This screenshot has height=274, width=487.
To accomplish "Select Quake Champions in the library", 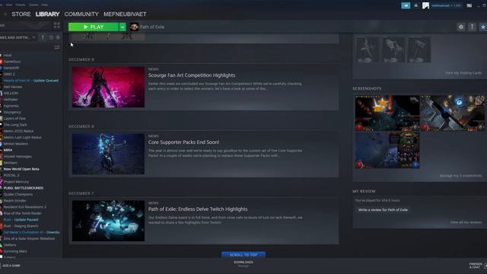I will (18, 195).
